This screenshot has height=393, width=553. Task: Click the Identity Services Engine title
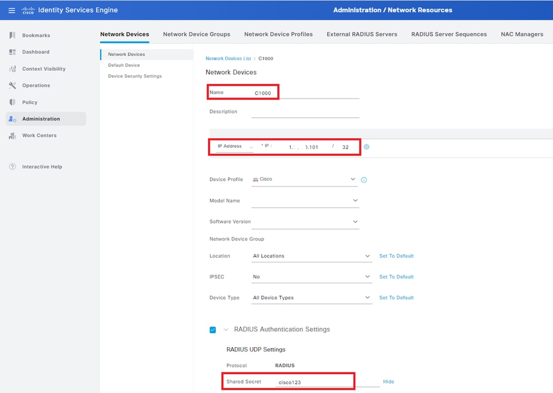78,10
